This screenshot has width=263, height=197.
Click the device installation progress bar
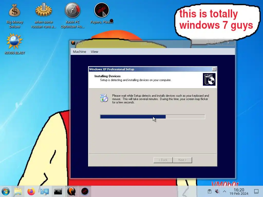(153, 117)
